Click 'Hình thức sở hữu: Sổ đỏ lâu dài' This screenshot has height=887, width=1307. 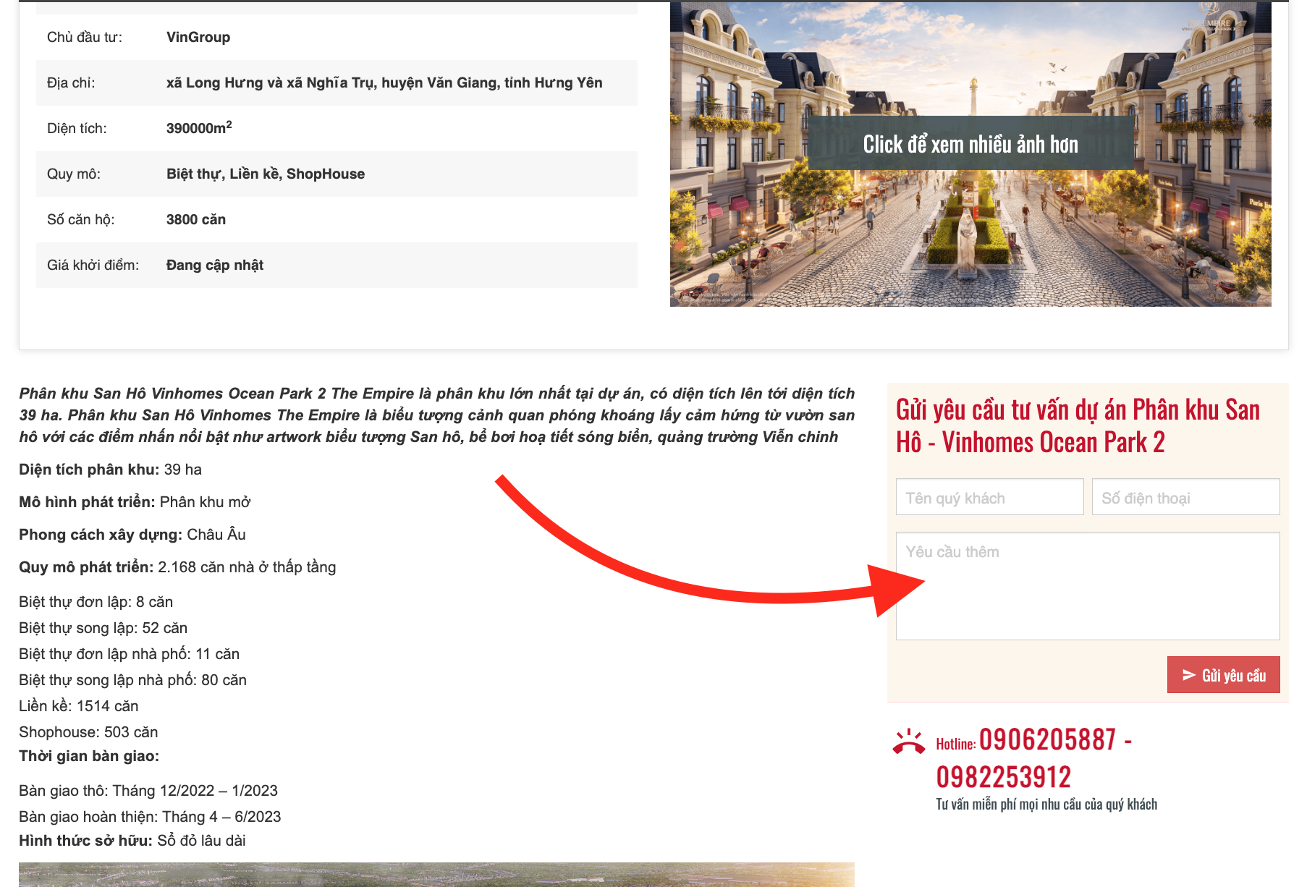tap(132, 841)
